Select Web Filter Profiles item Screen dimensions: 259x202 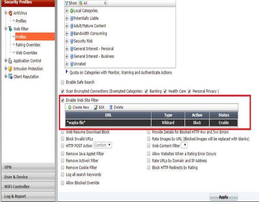[35, 37]
